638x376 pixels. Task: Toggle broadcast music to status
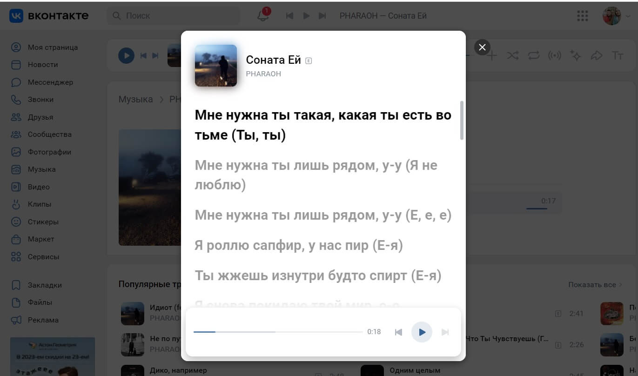[x=554, y=56]
